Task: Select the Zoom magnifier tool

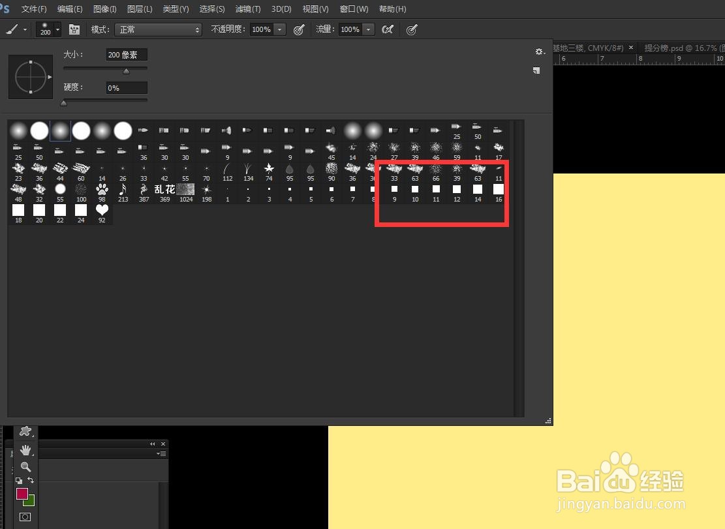Action: click(x=25, y=466)
